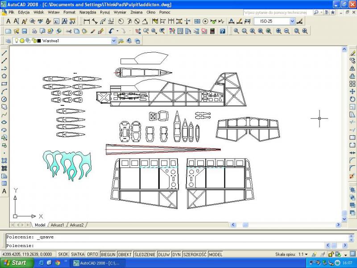
Task: Click the help question search field
Action: [x=277, y=12]
